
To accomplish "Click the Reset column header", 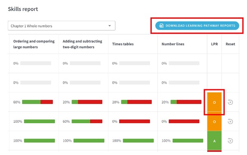I will tap(230, 44).
